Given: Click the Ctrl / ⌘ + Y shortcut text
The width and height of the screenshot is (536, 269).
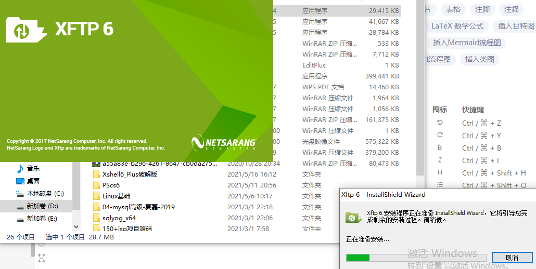Looking at the screenshot, I should (x=482, y=136).
